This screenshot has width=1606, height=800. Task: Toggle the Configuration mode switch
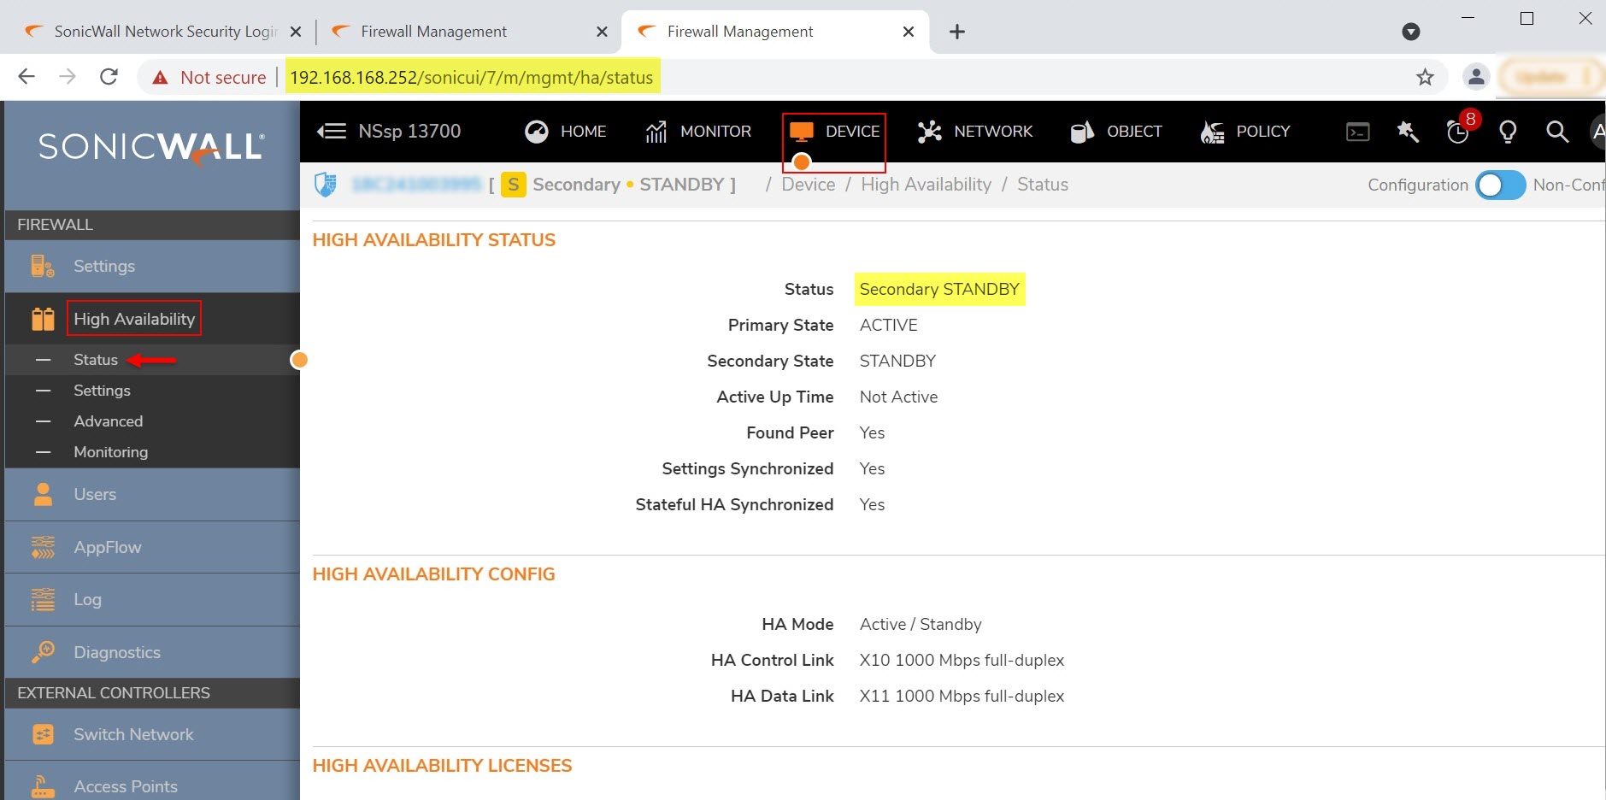tap(1500, 185)
